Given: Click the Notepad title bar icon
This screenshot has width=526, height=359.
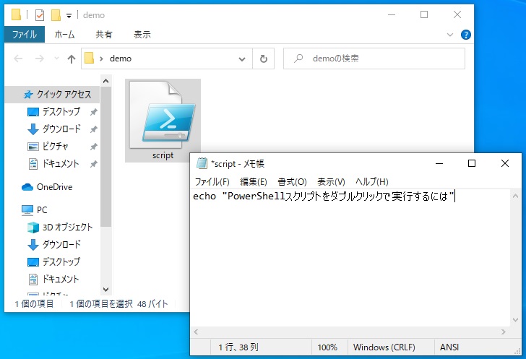Looking at the screenshot, I should pos(202,163).
